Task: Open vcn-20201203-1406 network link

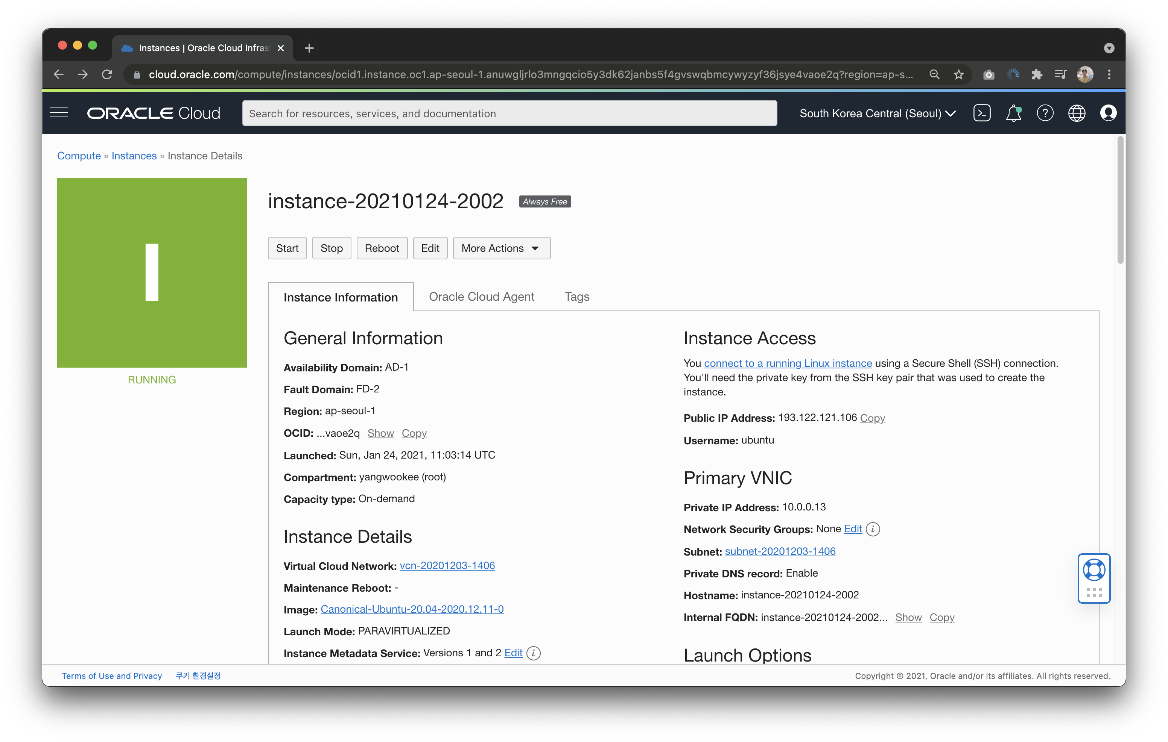Action: click(447, 565)
